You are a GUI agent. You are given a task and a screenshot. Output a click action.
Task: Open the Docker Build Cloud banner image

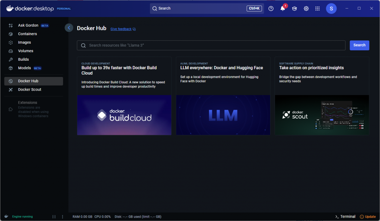pyautogui.click(x=124, y=115)
